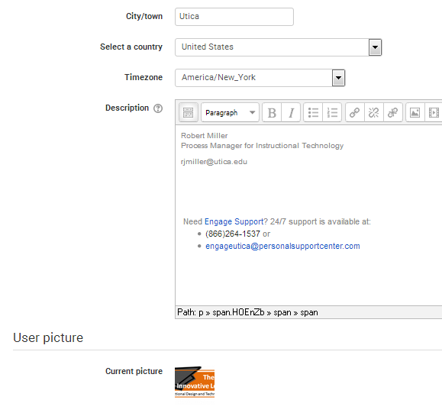Click the City/town input field

click(x=234, y=17)
